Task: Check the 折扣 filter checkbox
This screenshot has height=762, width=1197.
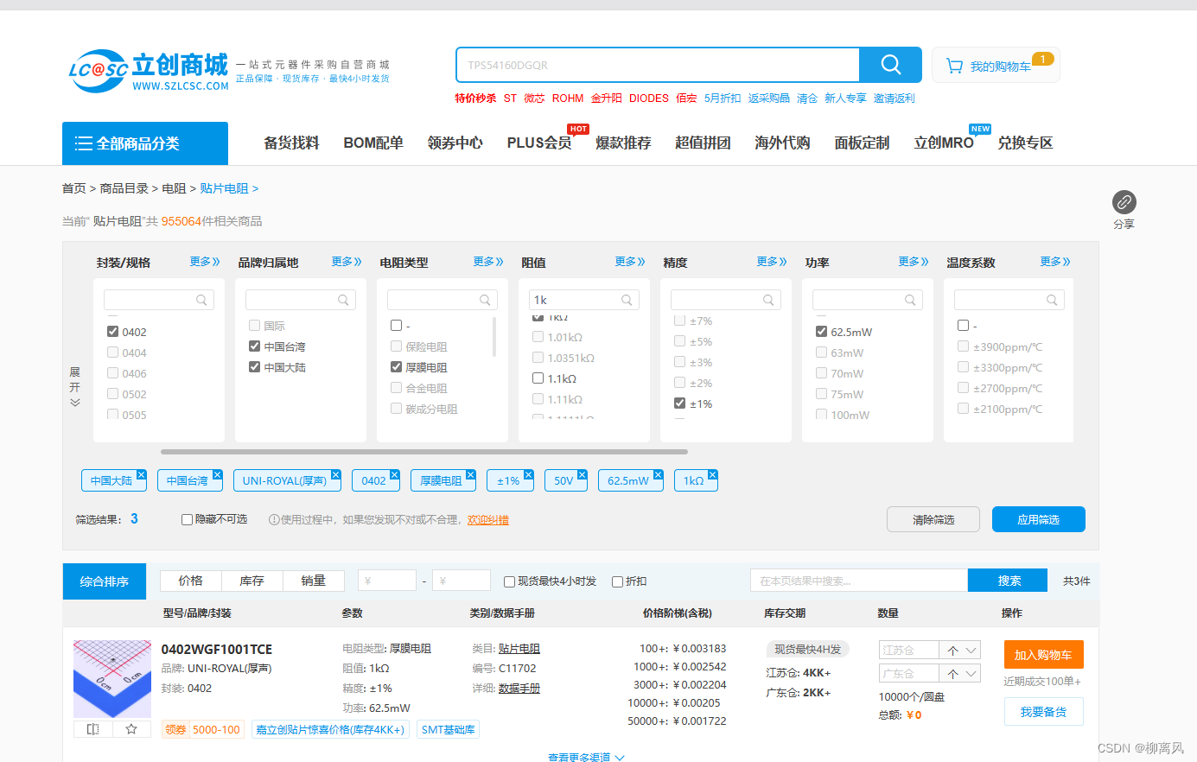Action: click(617, 581)
